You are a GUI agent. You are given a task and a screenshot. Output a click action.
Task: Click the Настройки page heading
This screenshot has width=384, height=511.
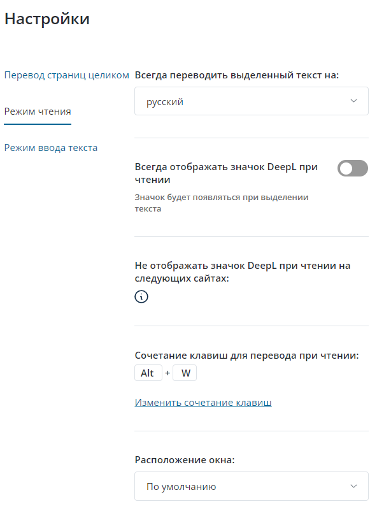point(47,19)
